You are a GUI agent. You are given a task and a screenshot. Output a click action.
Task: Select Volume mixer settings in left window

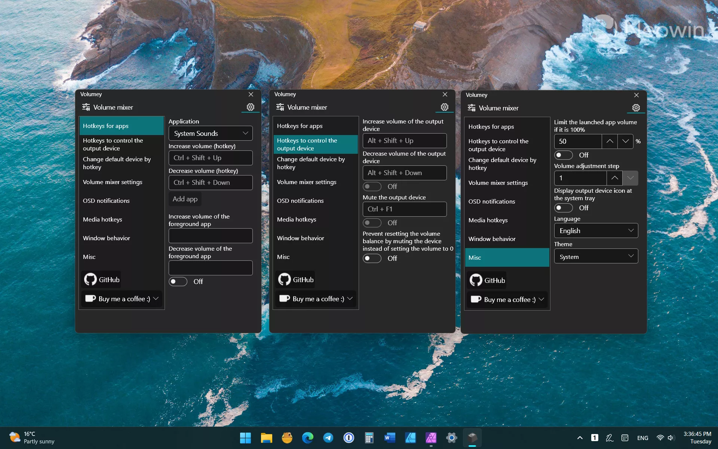click(x=122, y=182)
